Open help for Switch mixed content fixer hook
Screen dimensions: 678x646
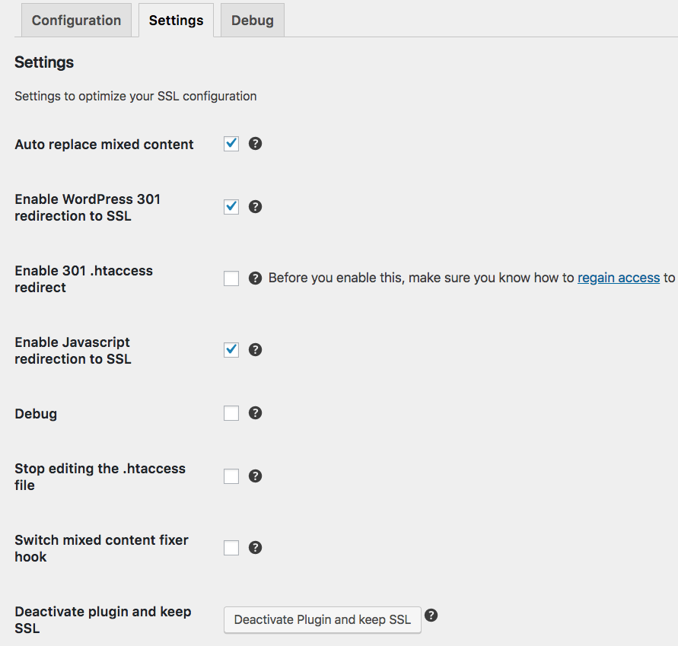point(256,547)
